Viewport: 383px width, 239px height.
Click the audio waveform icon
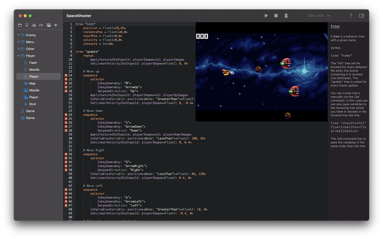pyautogui.click(x=56, y=25)
